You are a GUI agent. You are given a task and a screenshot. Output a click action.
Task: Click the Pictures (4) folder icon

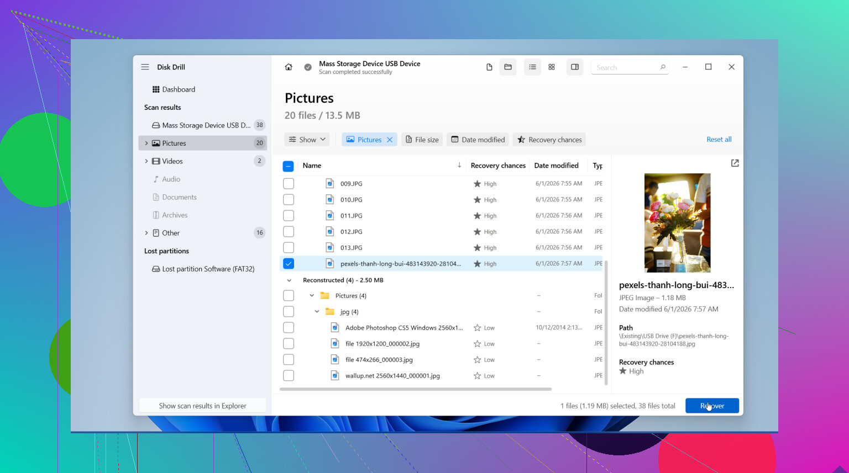(325, 296)
